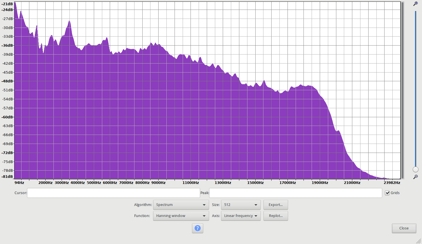
Task: Click the -60dB level axis label
Action: click(x=7, y=117)
